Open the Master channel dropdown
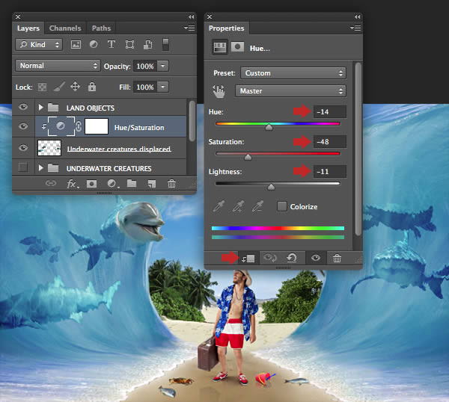This screenshot has height=402, width=449. coord(290,91)
